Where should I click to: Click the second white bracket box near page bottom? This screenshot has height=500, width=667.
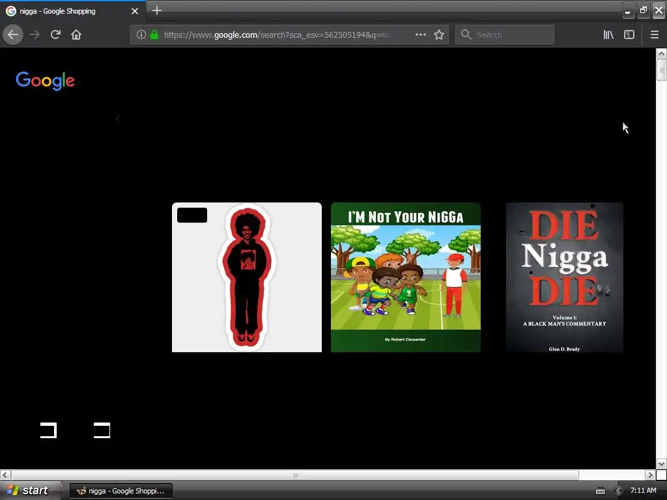[x=102, y=430]
